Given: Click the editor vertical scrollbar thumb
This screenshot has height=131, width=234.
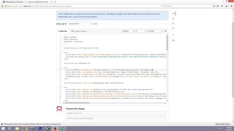Looking at the screenshot, I should coord(167,43).
